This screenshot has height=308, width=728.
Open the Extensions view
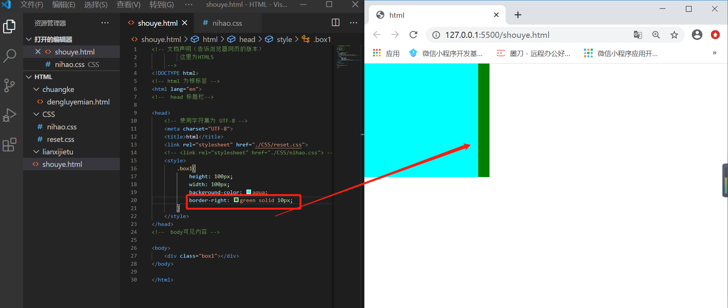pos(9,145)
